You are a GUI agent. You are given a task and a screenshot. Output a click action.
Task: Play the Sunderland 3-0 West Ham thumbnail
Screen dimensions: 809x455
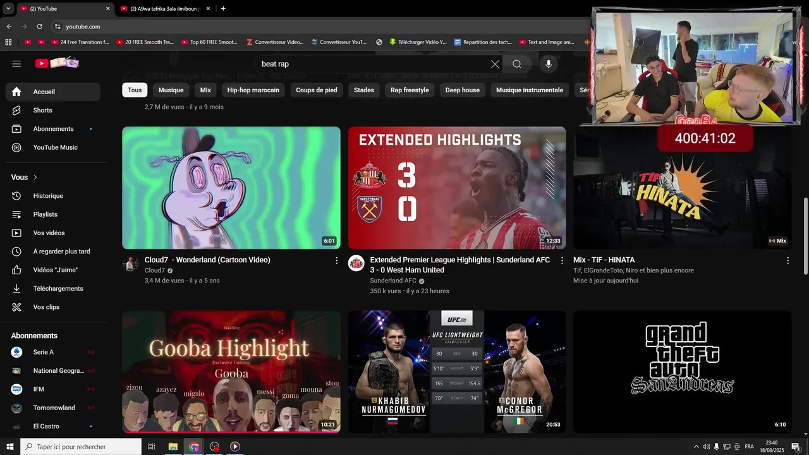pyautogui.click(x=457, y=188)
